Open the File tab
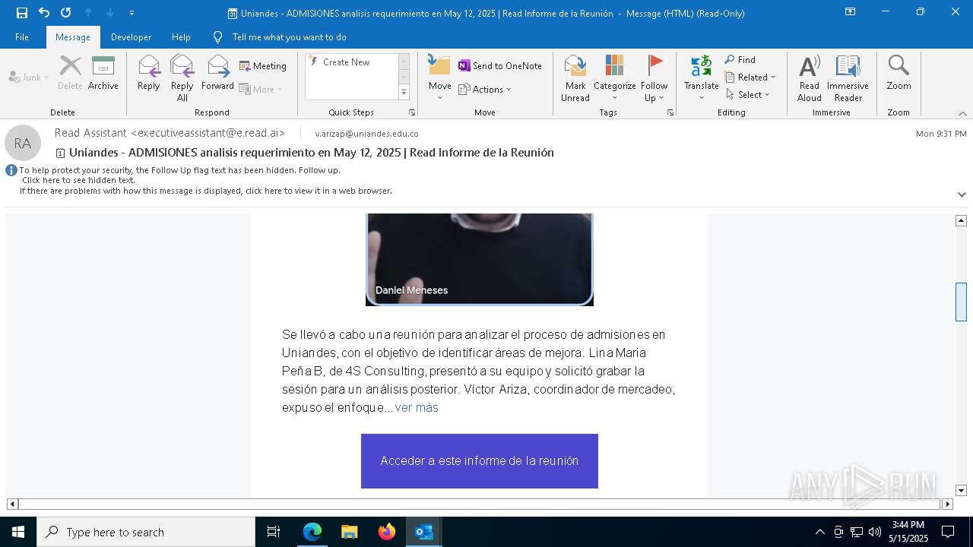 [x=22, y=37]
